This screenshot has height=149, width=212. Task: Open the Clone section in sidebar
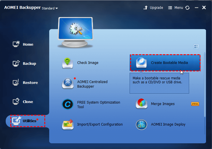(x=23, y=102)
